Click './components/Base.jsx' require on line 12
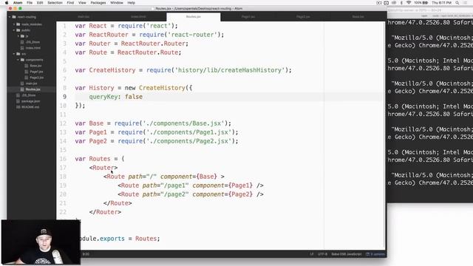 coord(183,123)
